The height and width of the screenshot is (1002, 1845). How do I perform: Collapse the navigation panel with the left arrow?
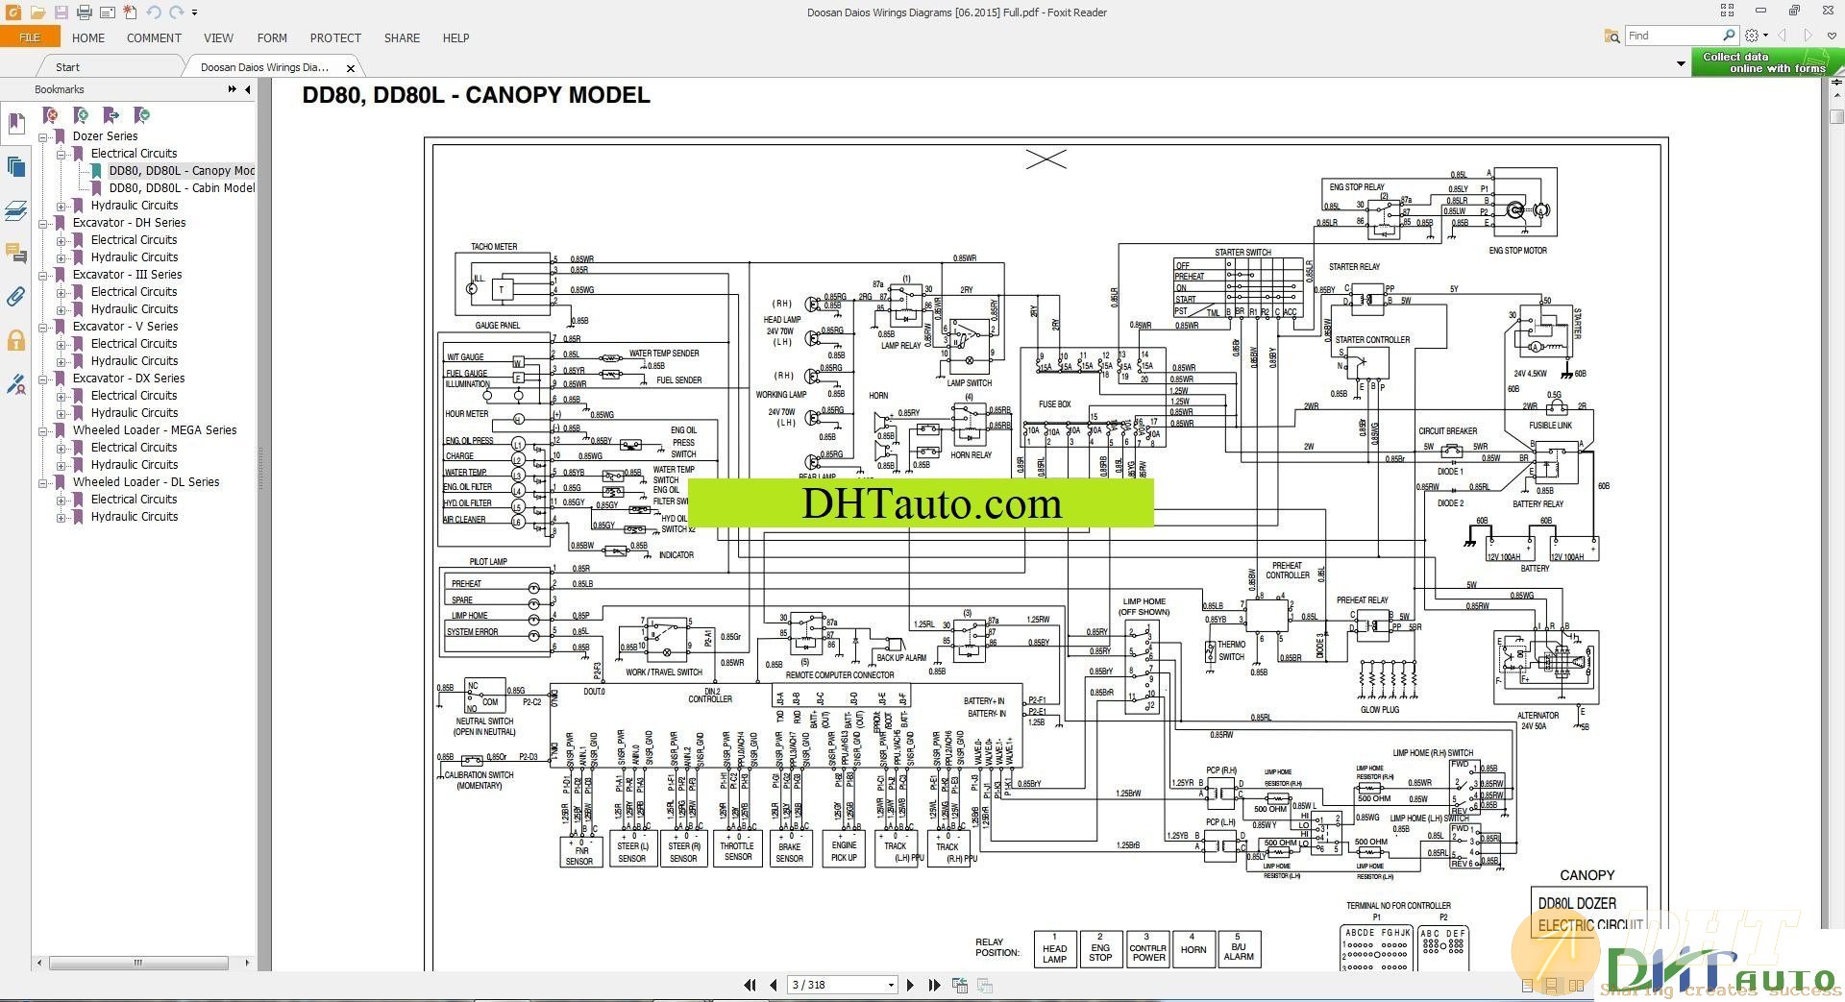(248, 89)
